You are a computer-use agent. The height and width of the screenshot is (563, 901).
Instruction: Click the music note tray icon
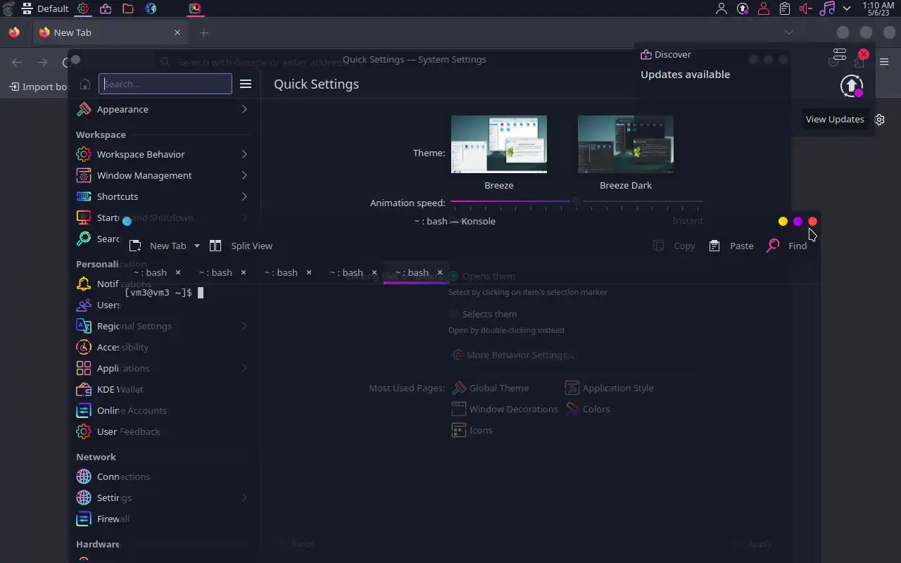[x=828, y=8]
